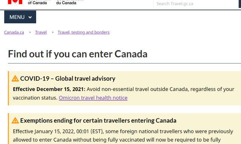This screenshot has height=144, width=241.
Task: Open the Omicron travel health notice link
Action: pos(93,98)
